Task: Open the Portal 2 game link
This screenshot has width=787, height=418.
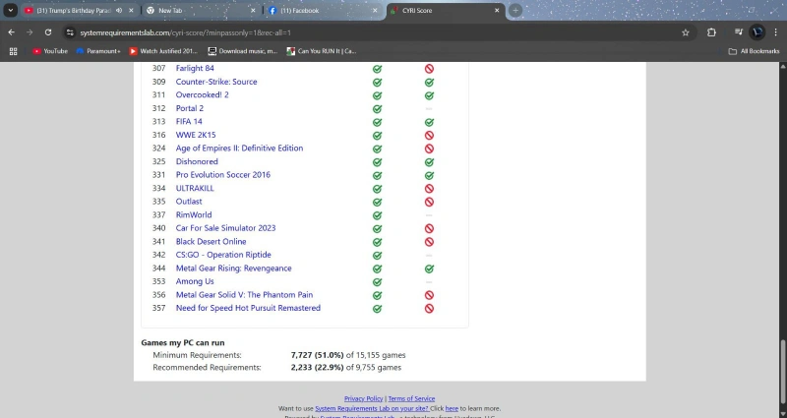Action: (190, 108)
